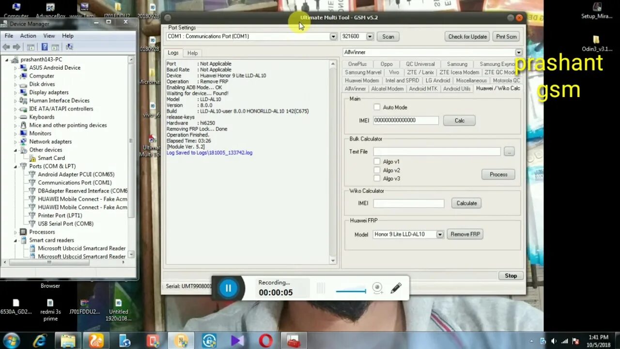Switch to the Android MTK tab
Viewport: 620px width, 349px height.
[x=423, y=89]
